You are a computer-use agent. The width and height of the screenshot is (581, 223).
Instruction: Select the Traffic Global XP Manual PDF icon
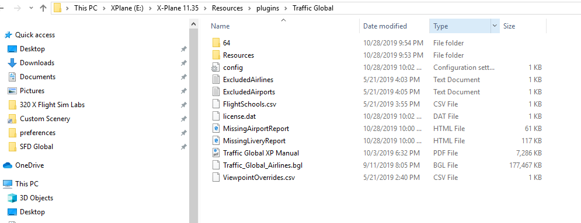tap(217, 153)
